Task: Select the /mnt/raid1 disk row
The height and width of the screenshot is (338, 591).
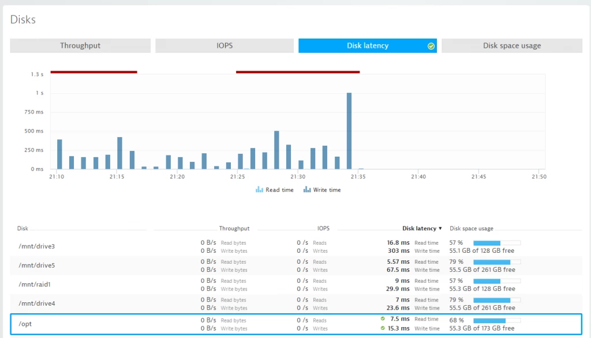Action: tap(296, 284)
